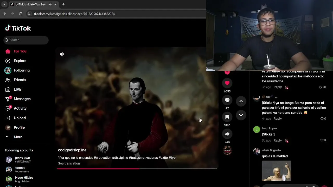
Task: Open Leah Lopez commenter profile
Action: pos(270,128)
